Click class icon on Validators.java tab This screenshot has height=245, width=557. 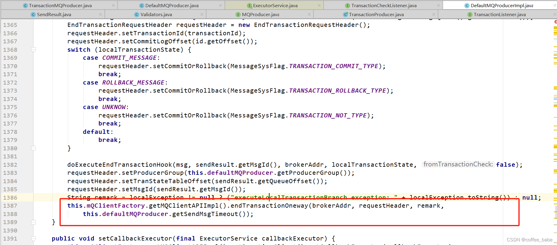click(x=137, y=15)
